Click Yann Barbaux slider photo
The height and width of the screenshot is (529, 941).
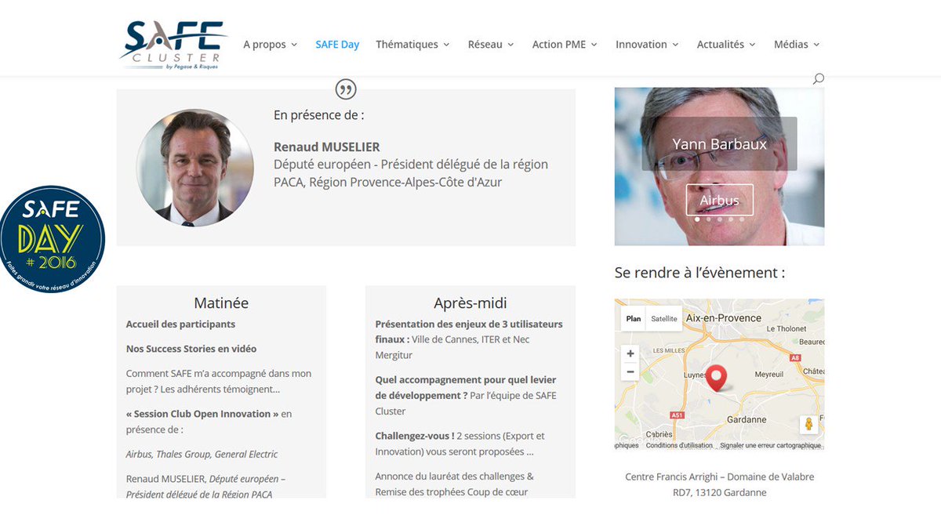pos(719,166)
